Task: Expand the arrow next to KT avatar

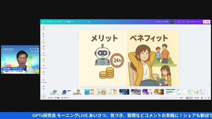Action: coord(175,22)
